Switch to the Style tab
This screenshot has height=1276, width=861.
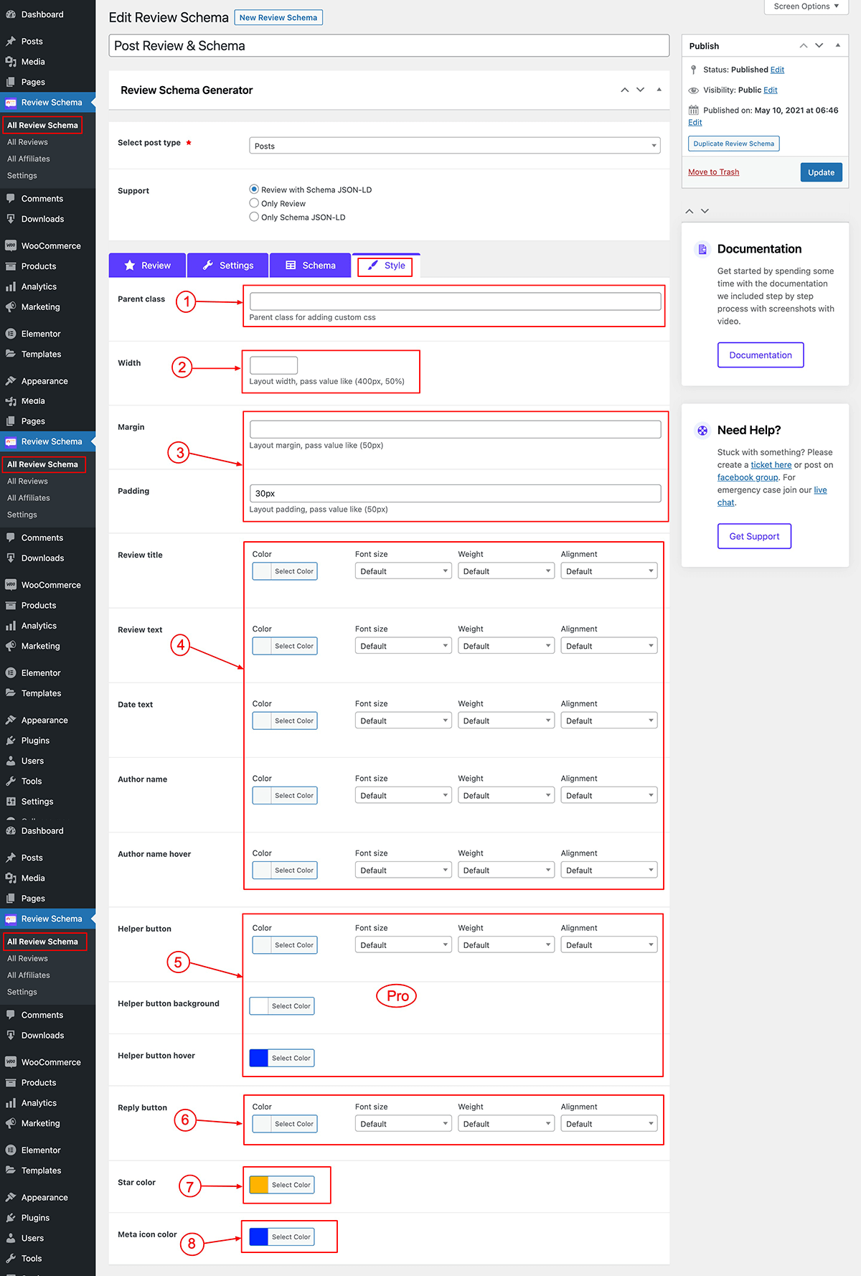point(386,266)
